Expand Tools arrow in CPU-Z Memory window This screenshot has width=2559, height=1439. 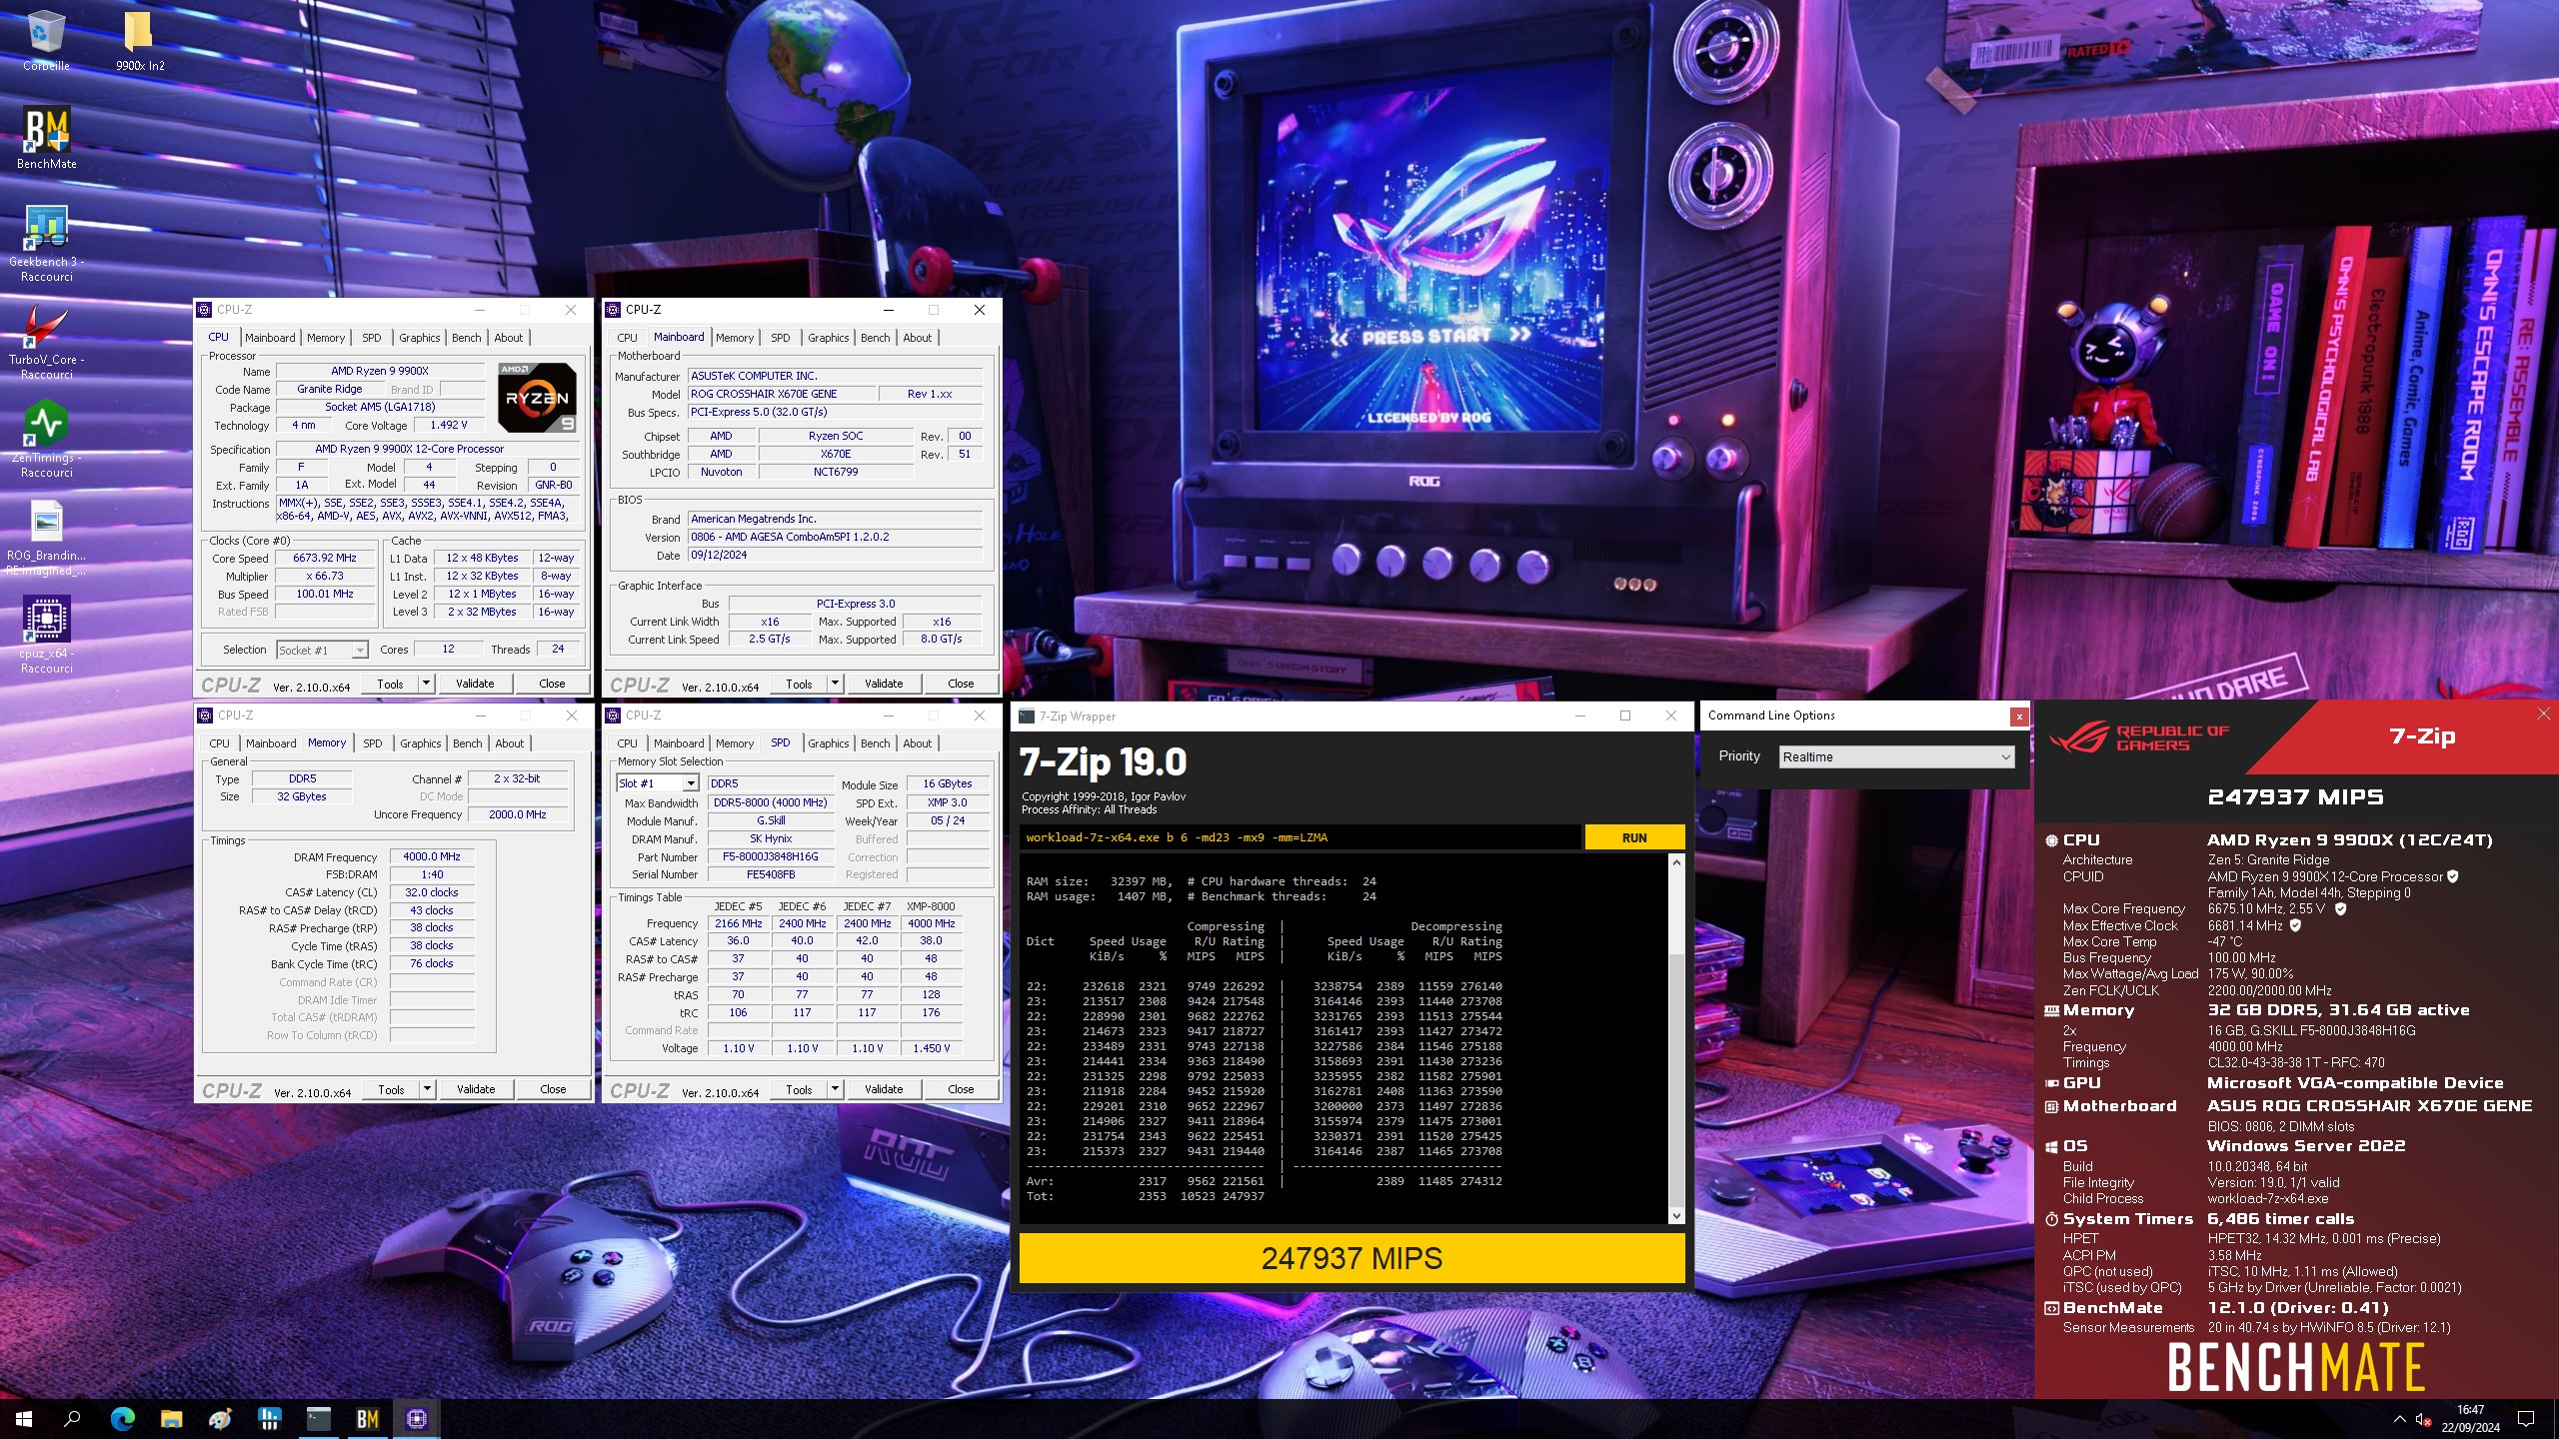pyautogui.click(x=427, y=1089)
